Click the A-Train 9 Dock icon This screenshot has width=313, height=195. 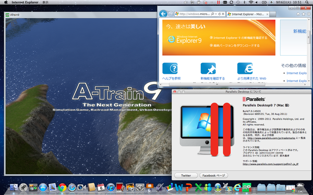(247, 187)
